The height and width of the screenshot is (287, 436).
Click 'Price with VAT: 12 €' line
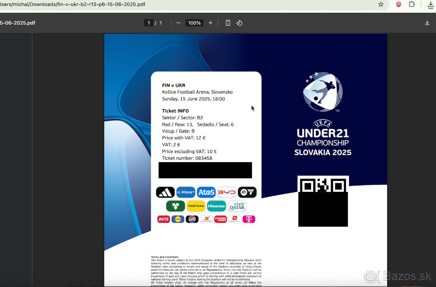tap(184, 138)
